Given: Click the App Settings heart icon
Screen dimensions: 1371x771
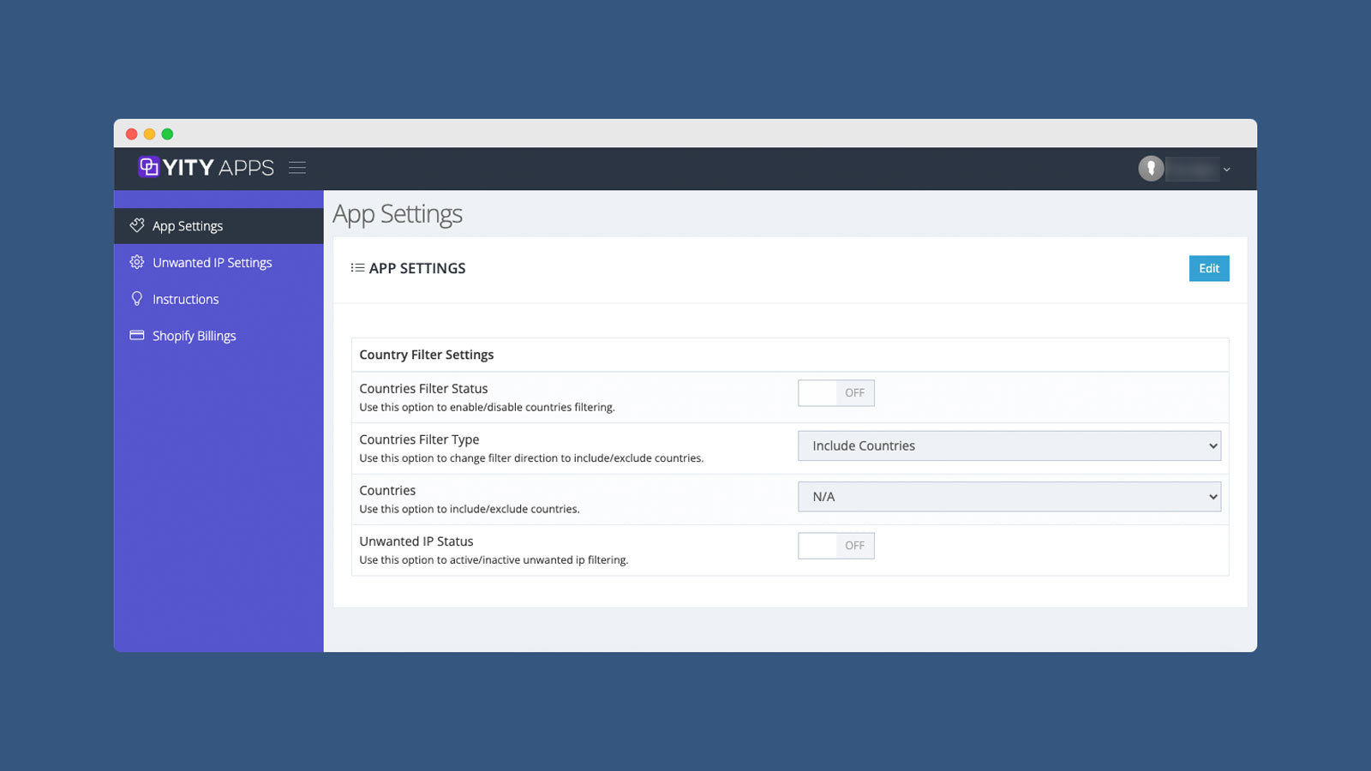Looking at the screenshot, I should pos(137,225).
